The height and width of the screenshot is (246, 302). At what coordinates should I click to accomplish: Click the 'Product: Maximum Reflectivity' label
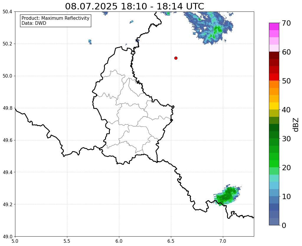point(55,18)
